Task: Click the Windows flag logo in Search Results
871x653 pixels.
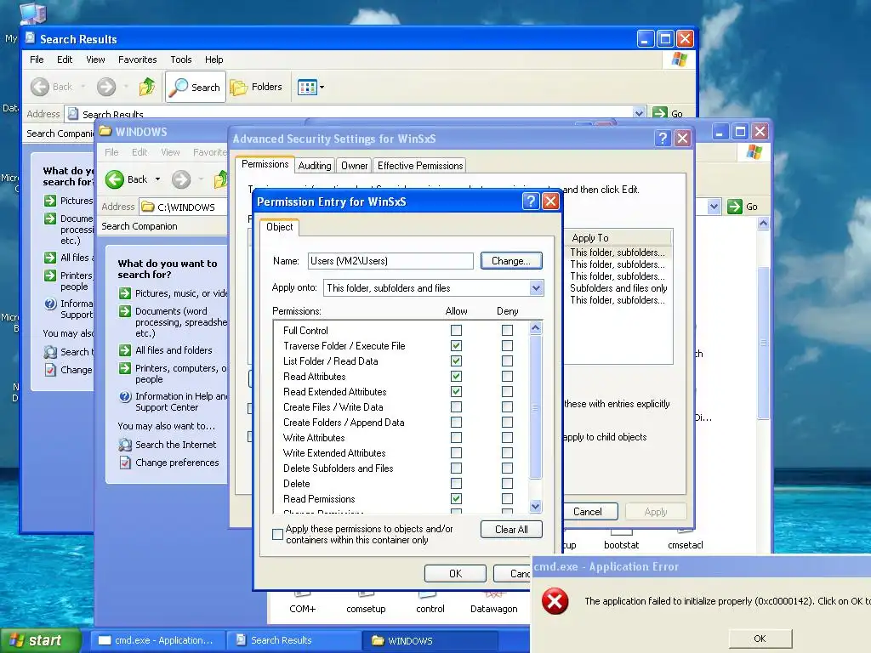Action: pos(679,59)
